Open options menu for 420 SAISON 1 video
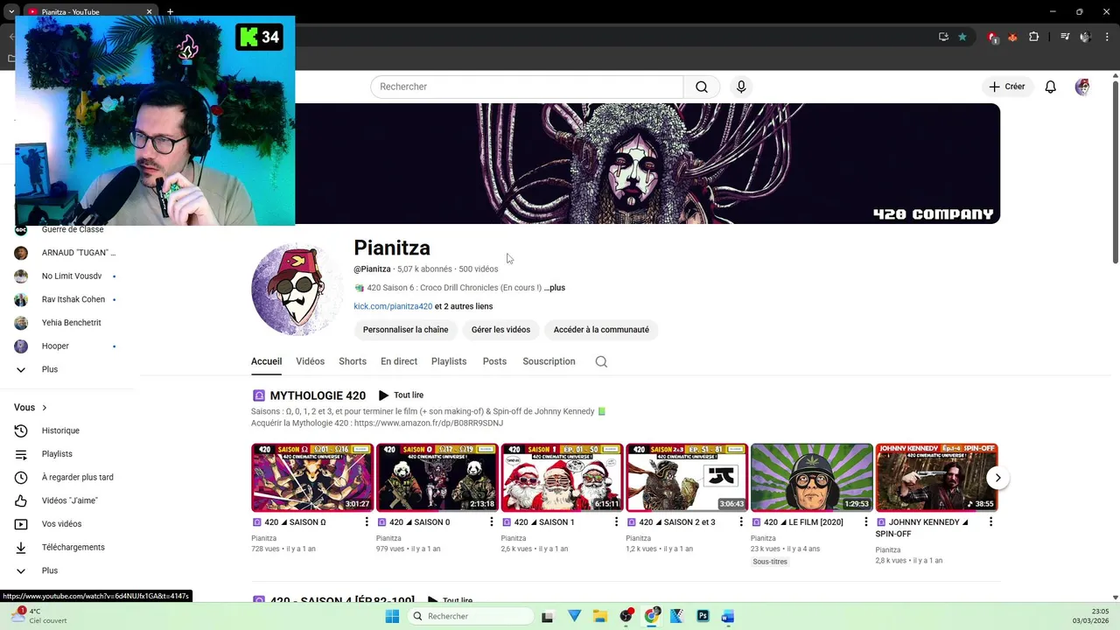The width and height of the screenshot is (1120, 630). pyautogui.click(x=616, y=522)
